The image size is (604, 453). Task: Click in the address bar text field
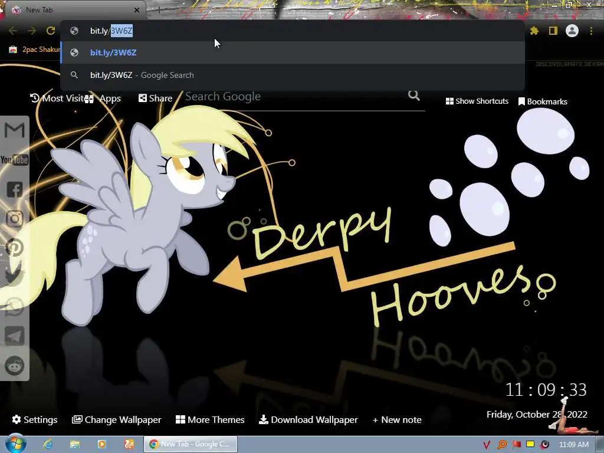tap(293, 31)
